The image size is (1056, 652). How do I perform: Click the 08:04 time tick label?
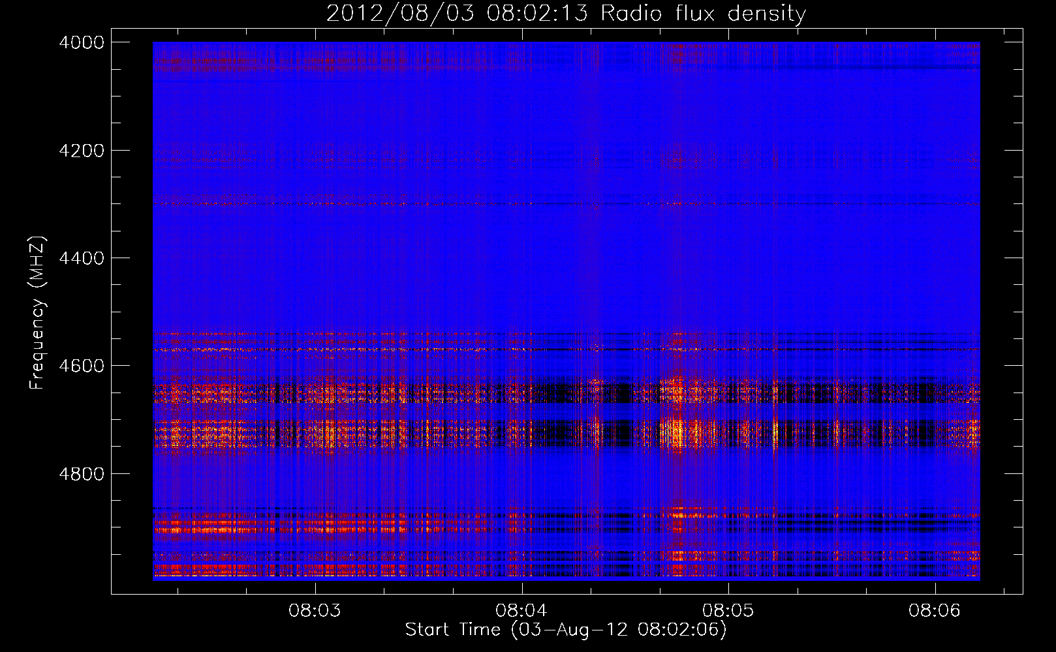521,611
